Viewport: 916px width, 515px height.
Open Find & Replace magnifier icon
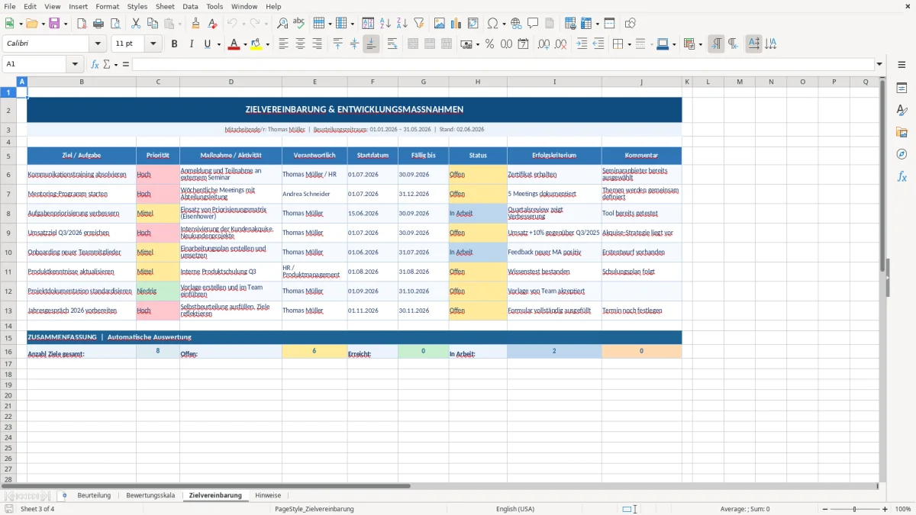click(282, 24)
